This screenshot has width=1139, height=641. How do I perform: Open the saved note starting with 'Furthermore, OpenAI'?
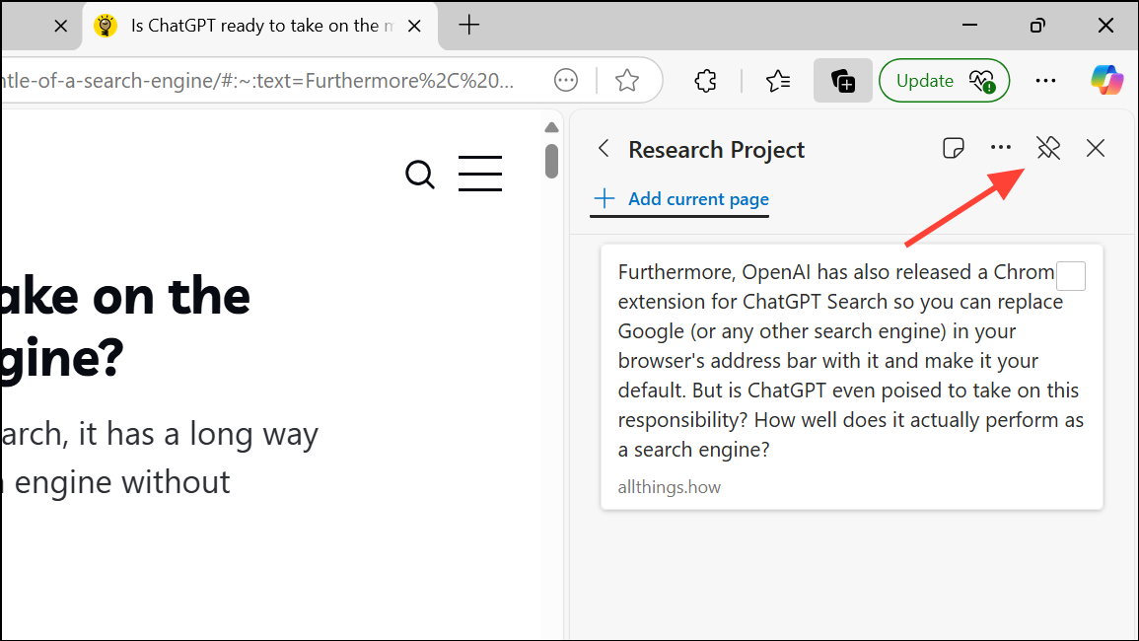[851, 377]
